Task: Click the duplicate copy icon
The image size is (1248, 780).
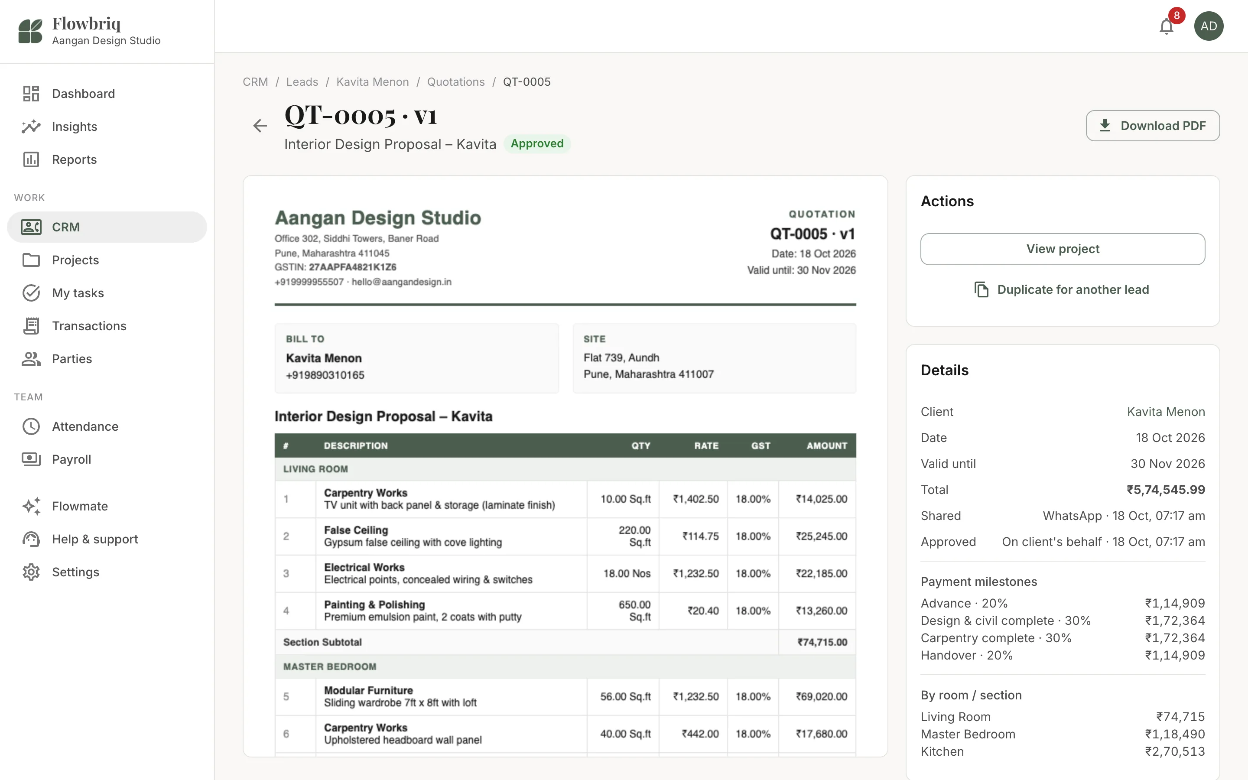Action: (981, 289)
